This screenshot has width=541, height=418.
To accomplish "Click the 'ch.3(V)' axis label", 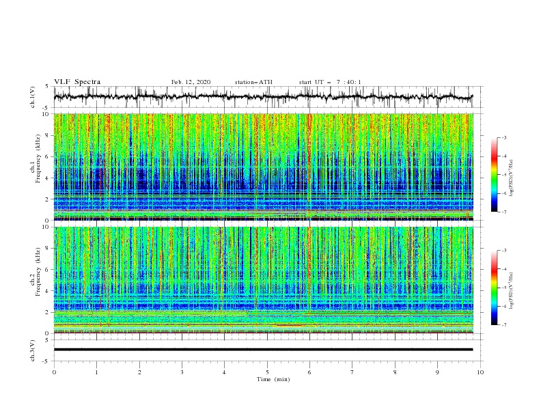I will click(33, 350).
